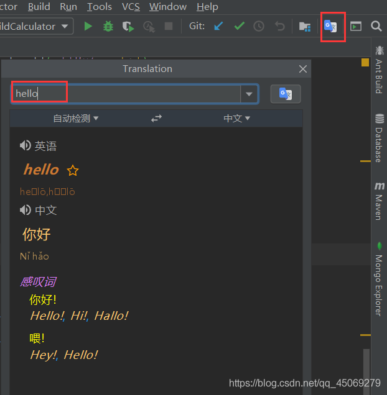Viewport: 387px width, 395px height.
Task: Click the translation text input field
Action: coord(126,94)
